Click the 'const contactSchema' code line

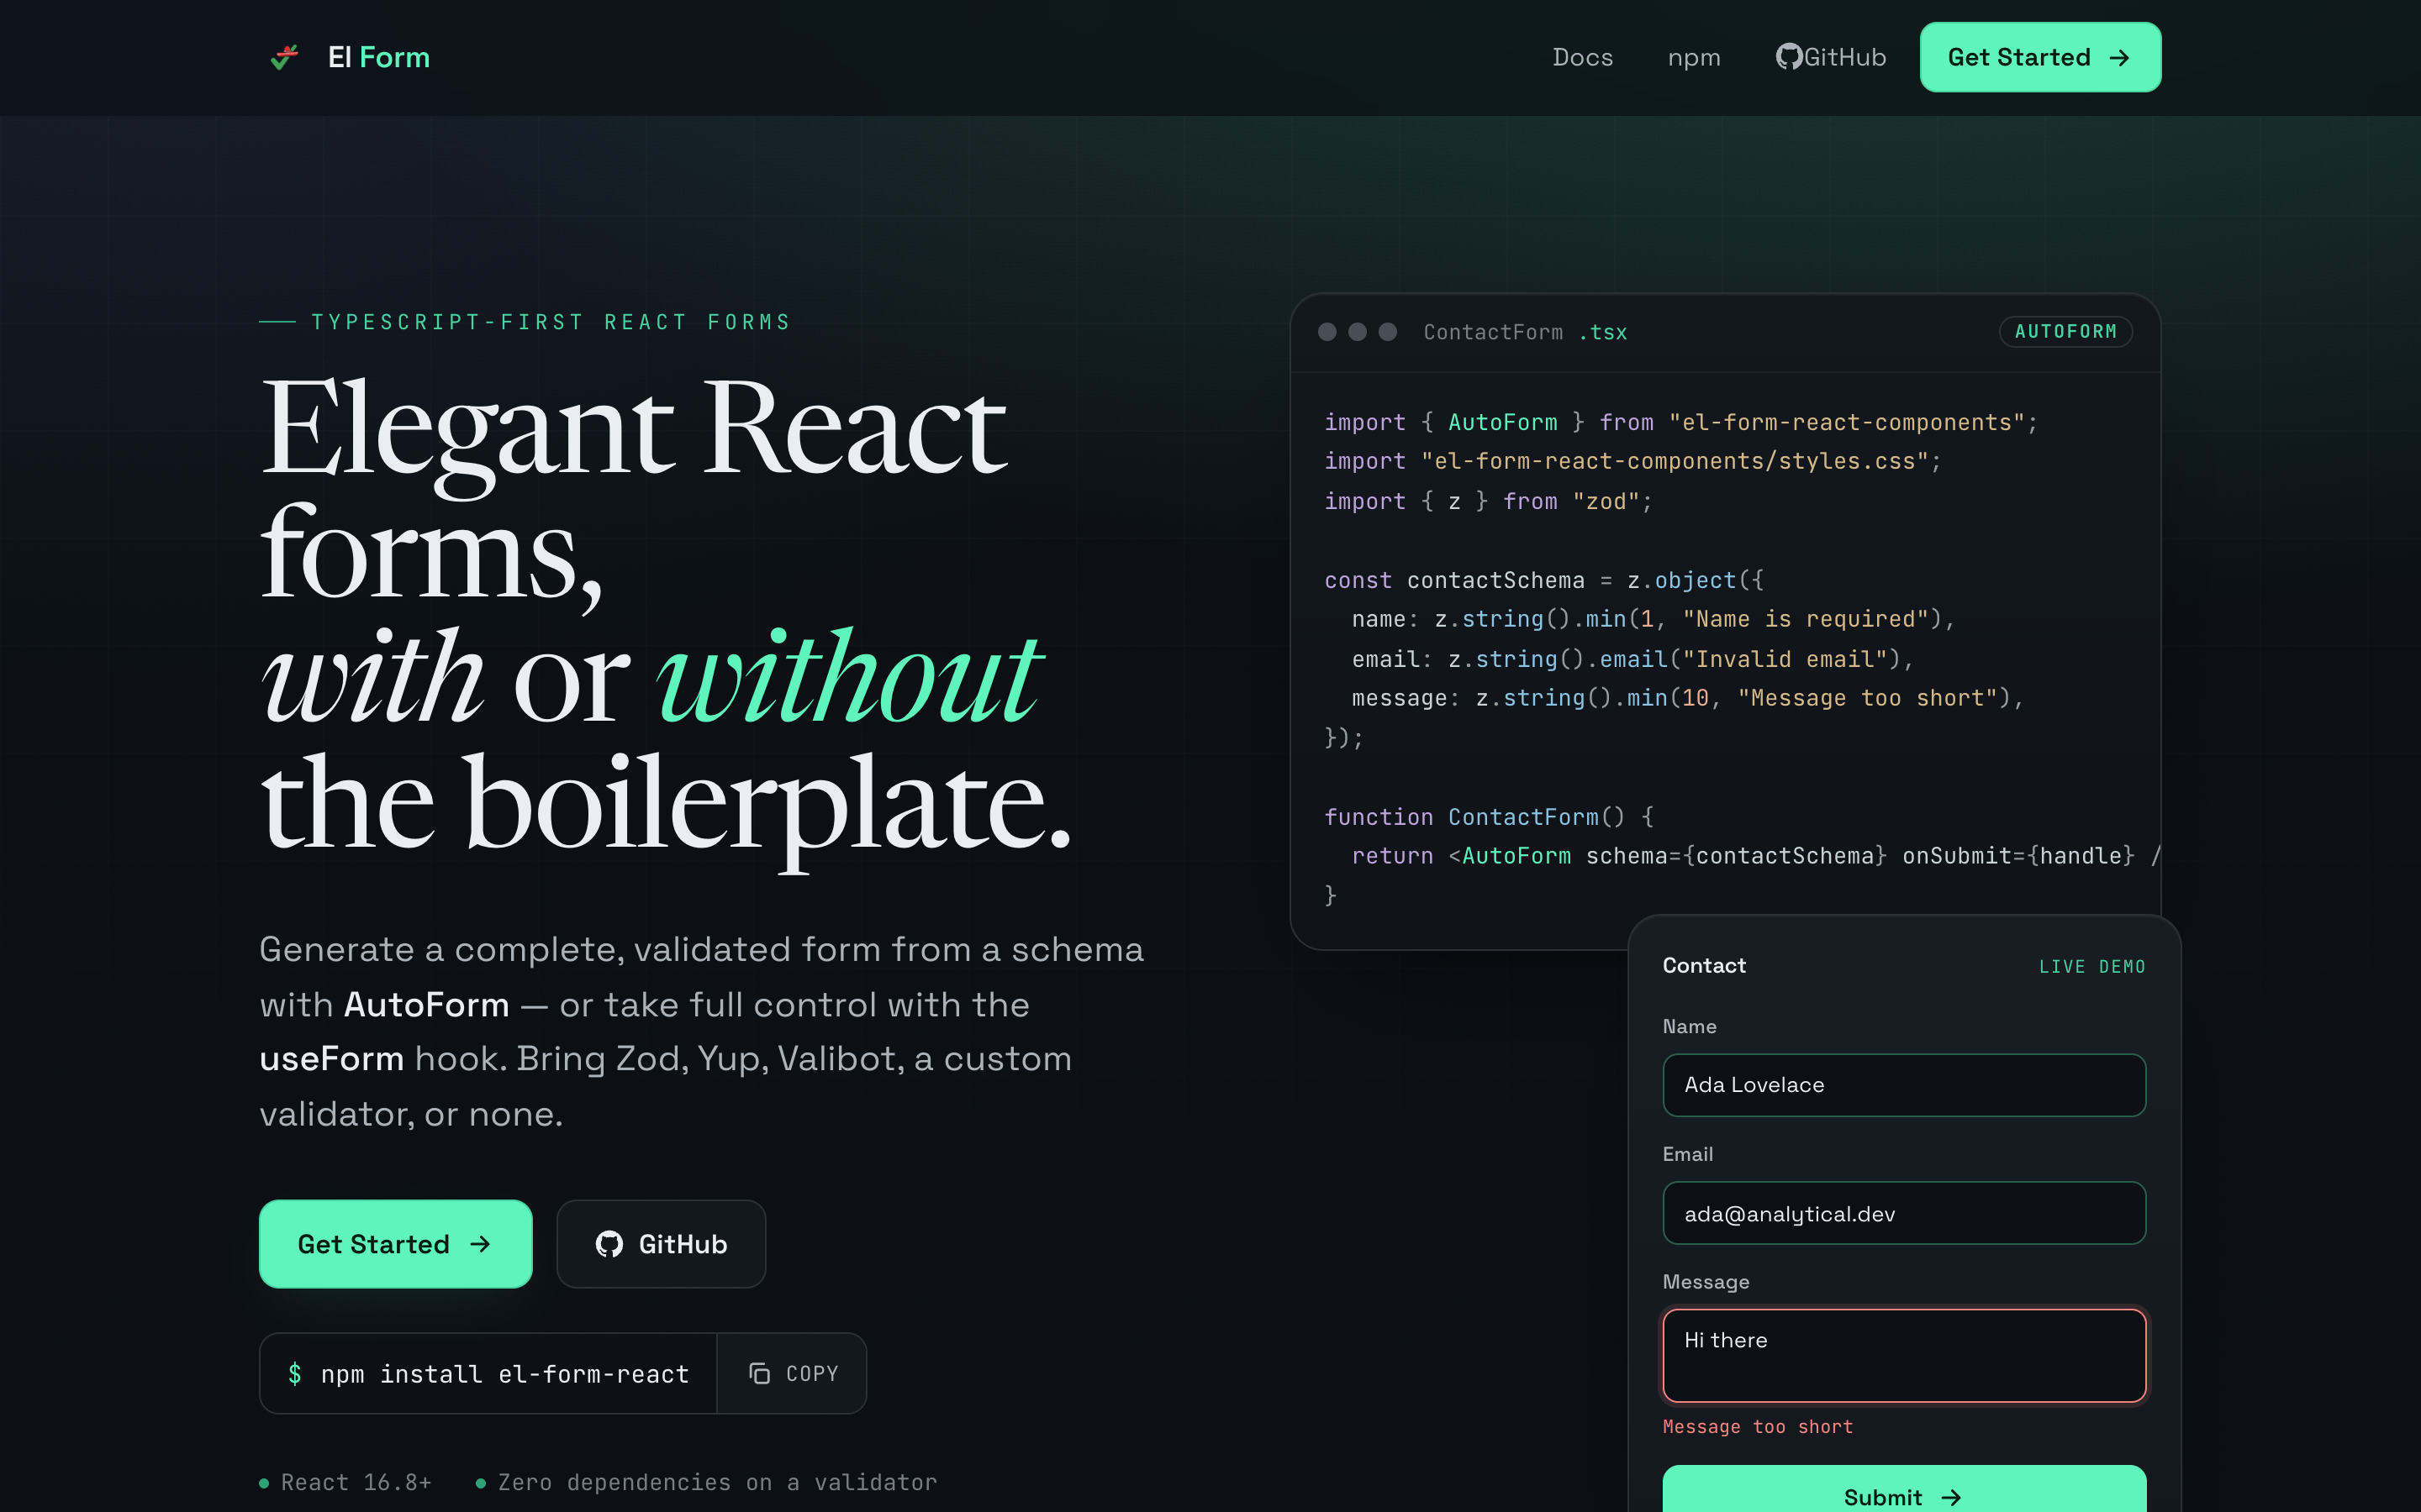click(x=1543, y=580)
